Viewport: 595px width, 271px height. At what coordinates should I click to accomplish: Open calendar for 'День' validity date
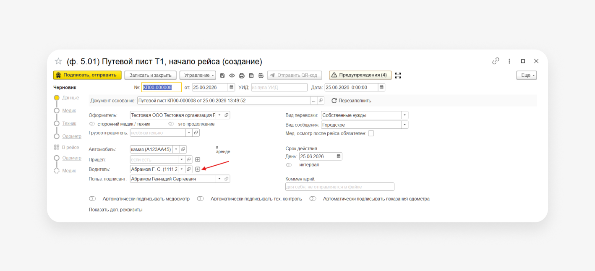tap(339, 156)
